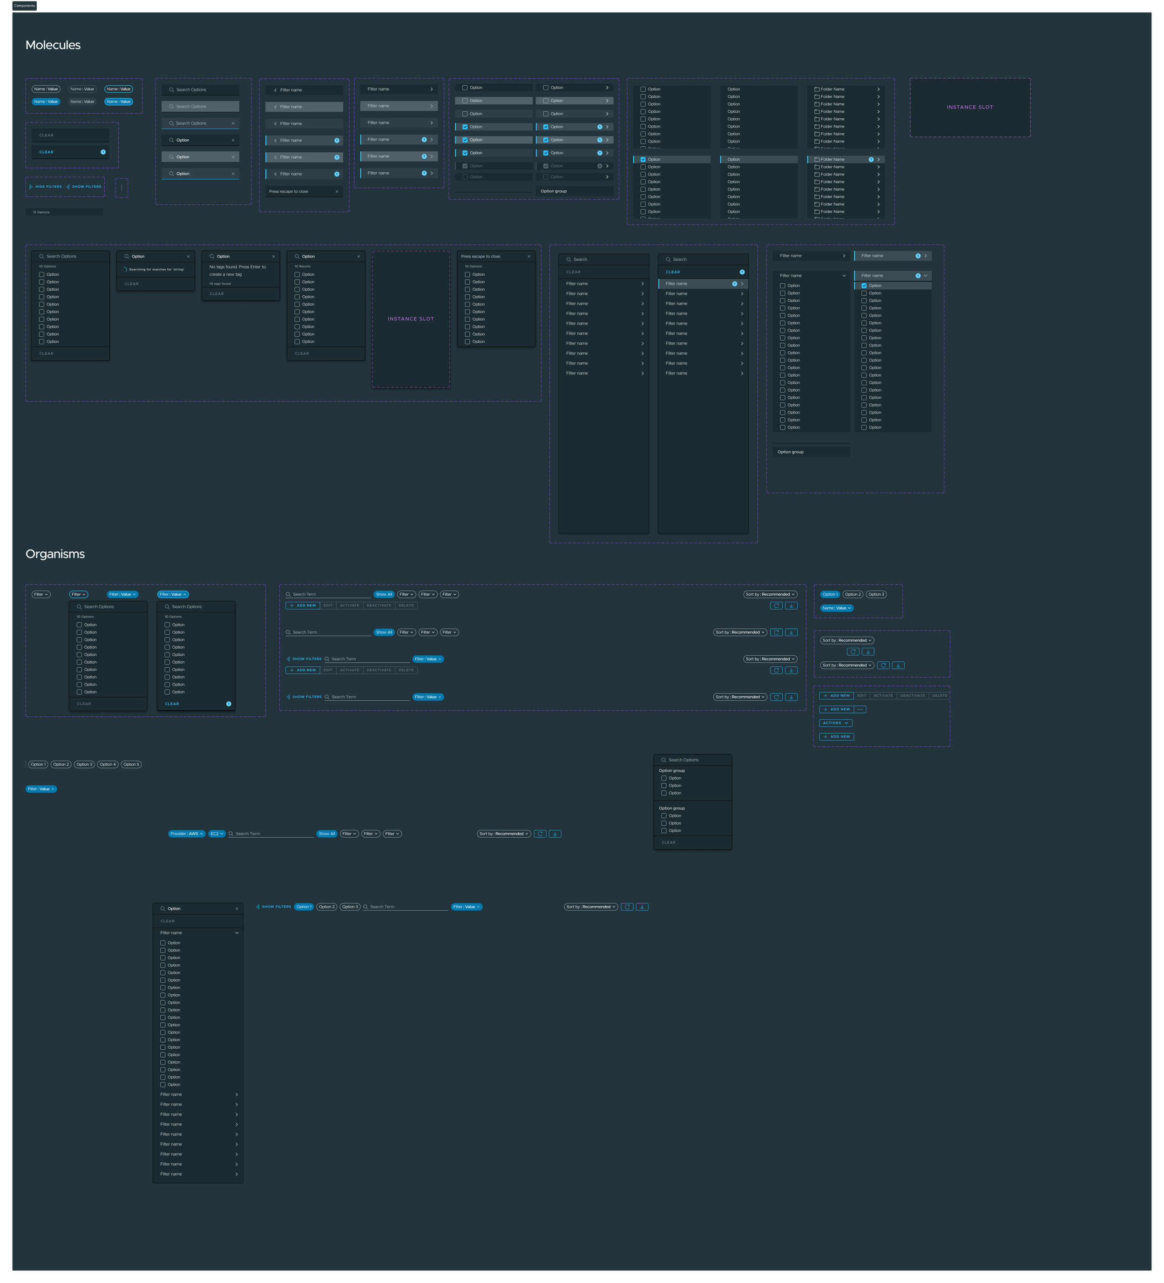Check first Option under the first Option group
This screenshot has height=1283, width=1164.
point(664,778)
